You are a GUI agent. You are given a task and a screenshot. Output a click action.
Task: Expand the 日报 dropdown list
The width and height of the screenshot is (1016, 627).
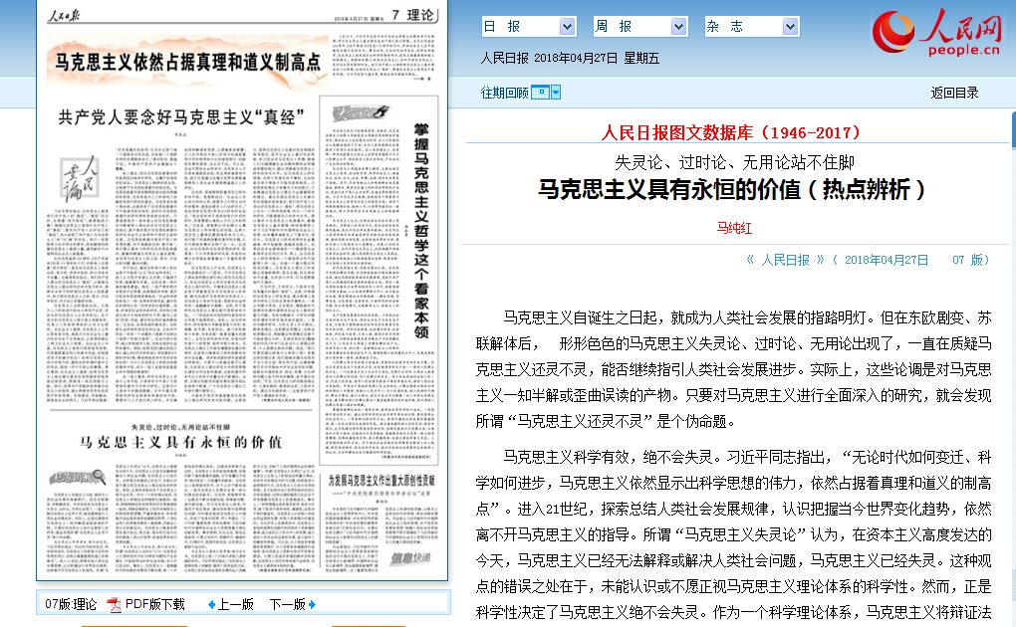[x=567, y=27]
